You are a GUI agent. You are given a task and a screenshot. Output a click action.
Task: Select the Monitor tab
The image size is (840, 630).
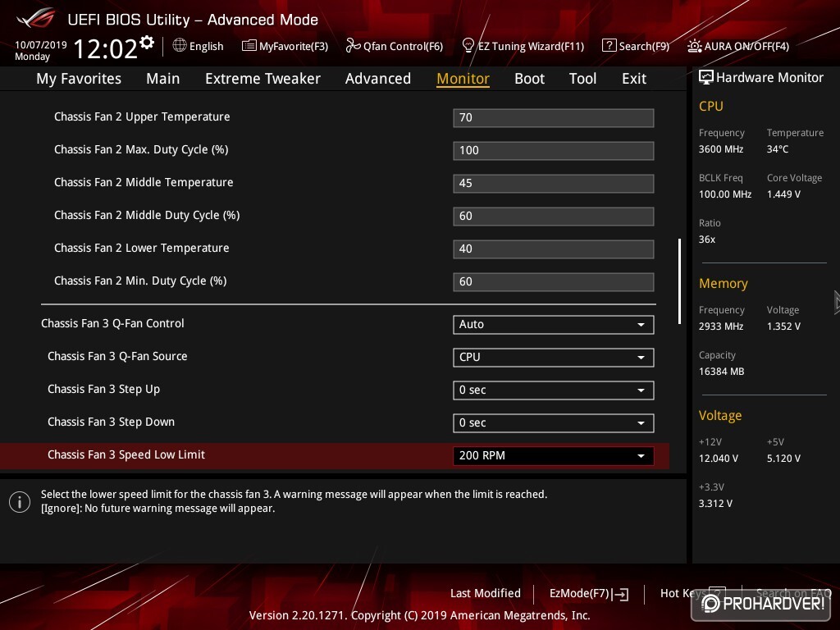[x=463, y=79]
